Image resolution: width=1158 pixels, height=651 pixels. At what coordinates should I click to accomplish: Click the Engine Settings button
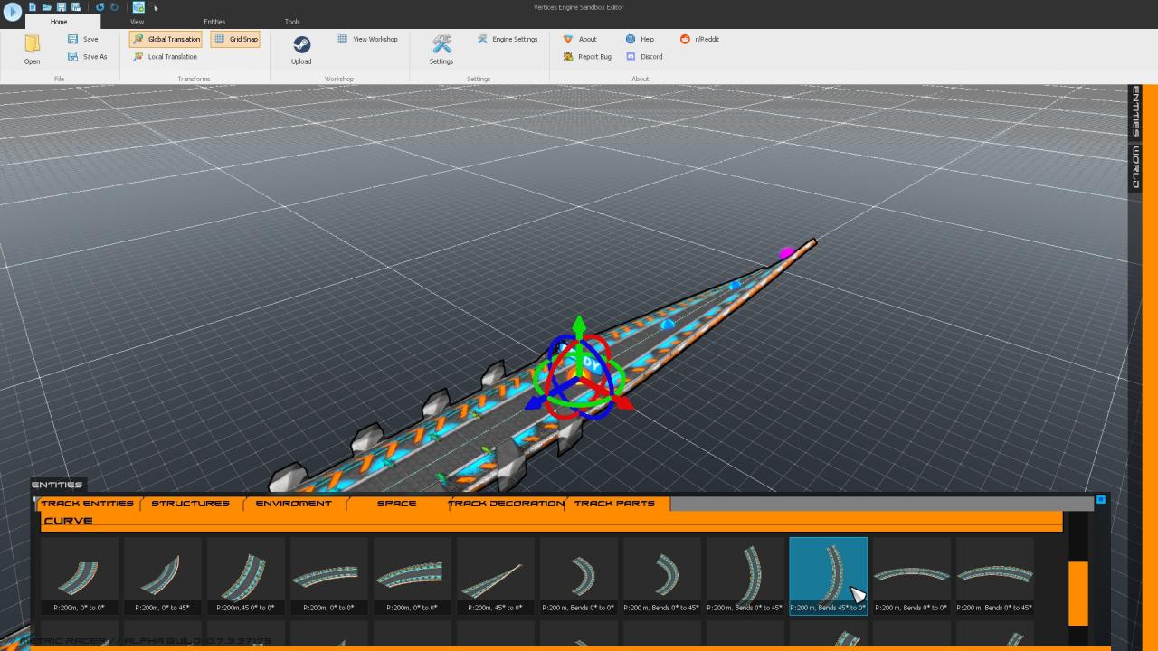click(x=508, y=39)
